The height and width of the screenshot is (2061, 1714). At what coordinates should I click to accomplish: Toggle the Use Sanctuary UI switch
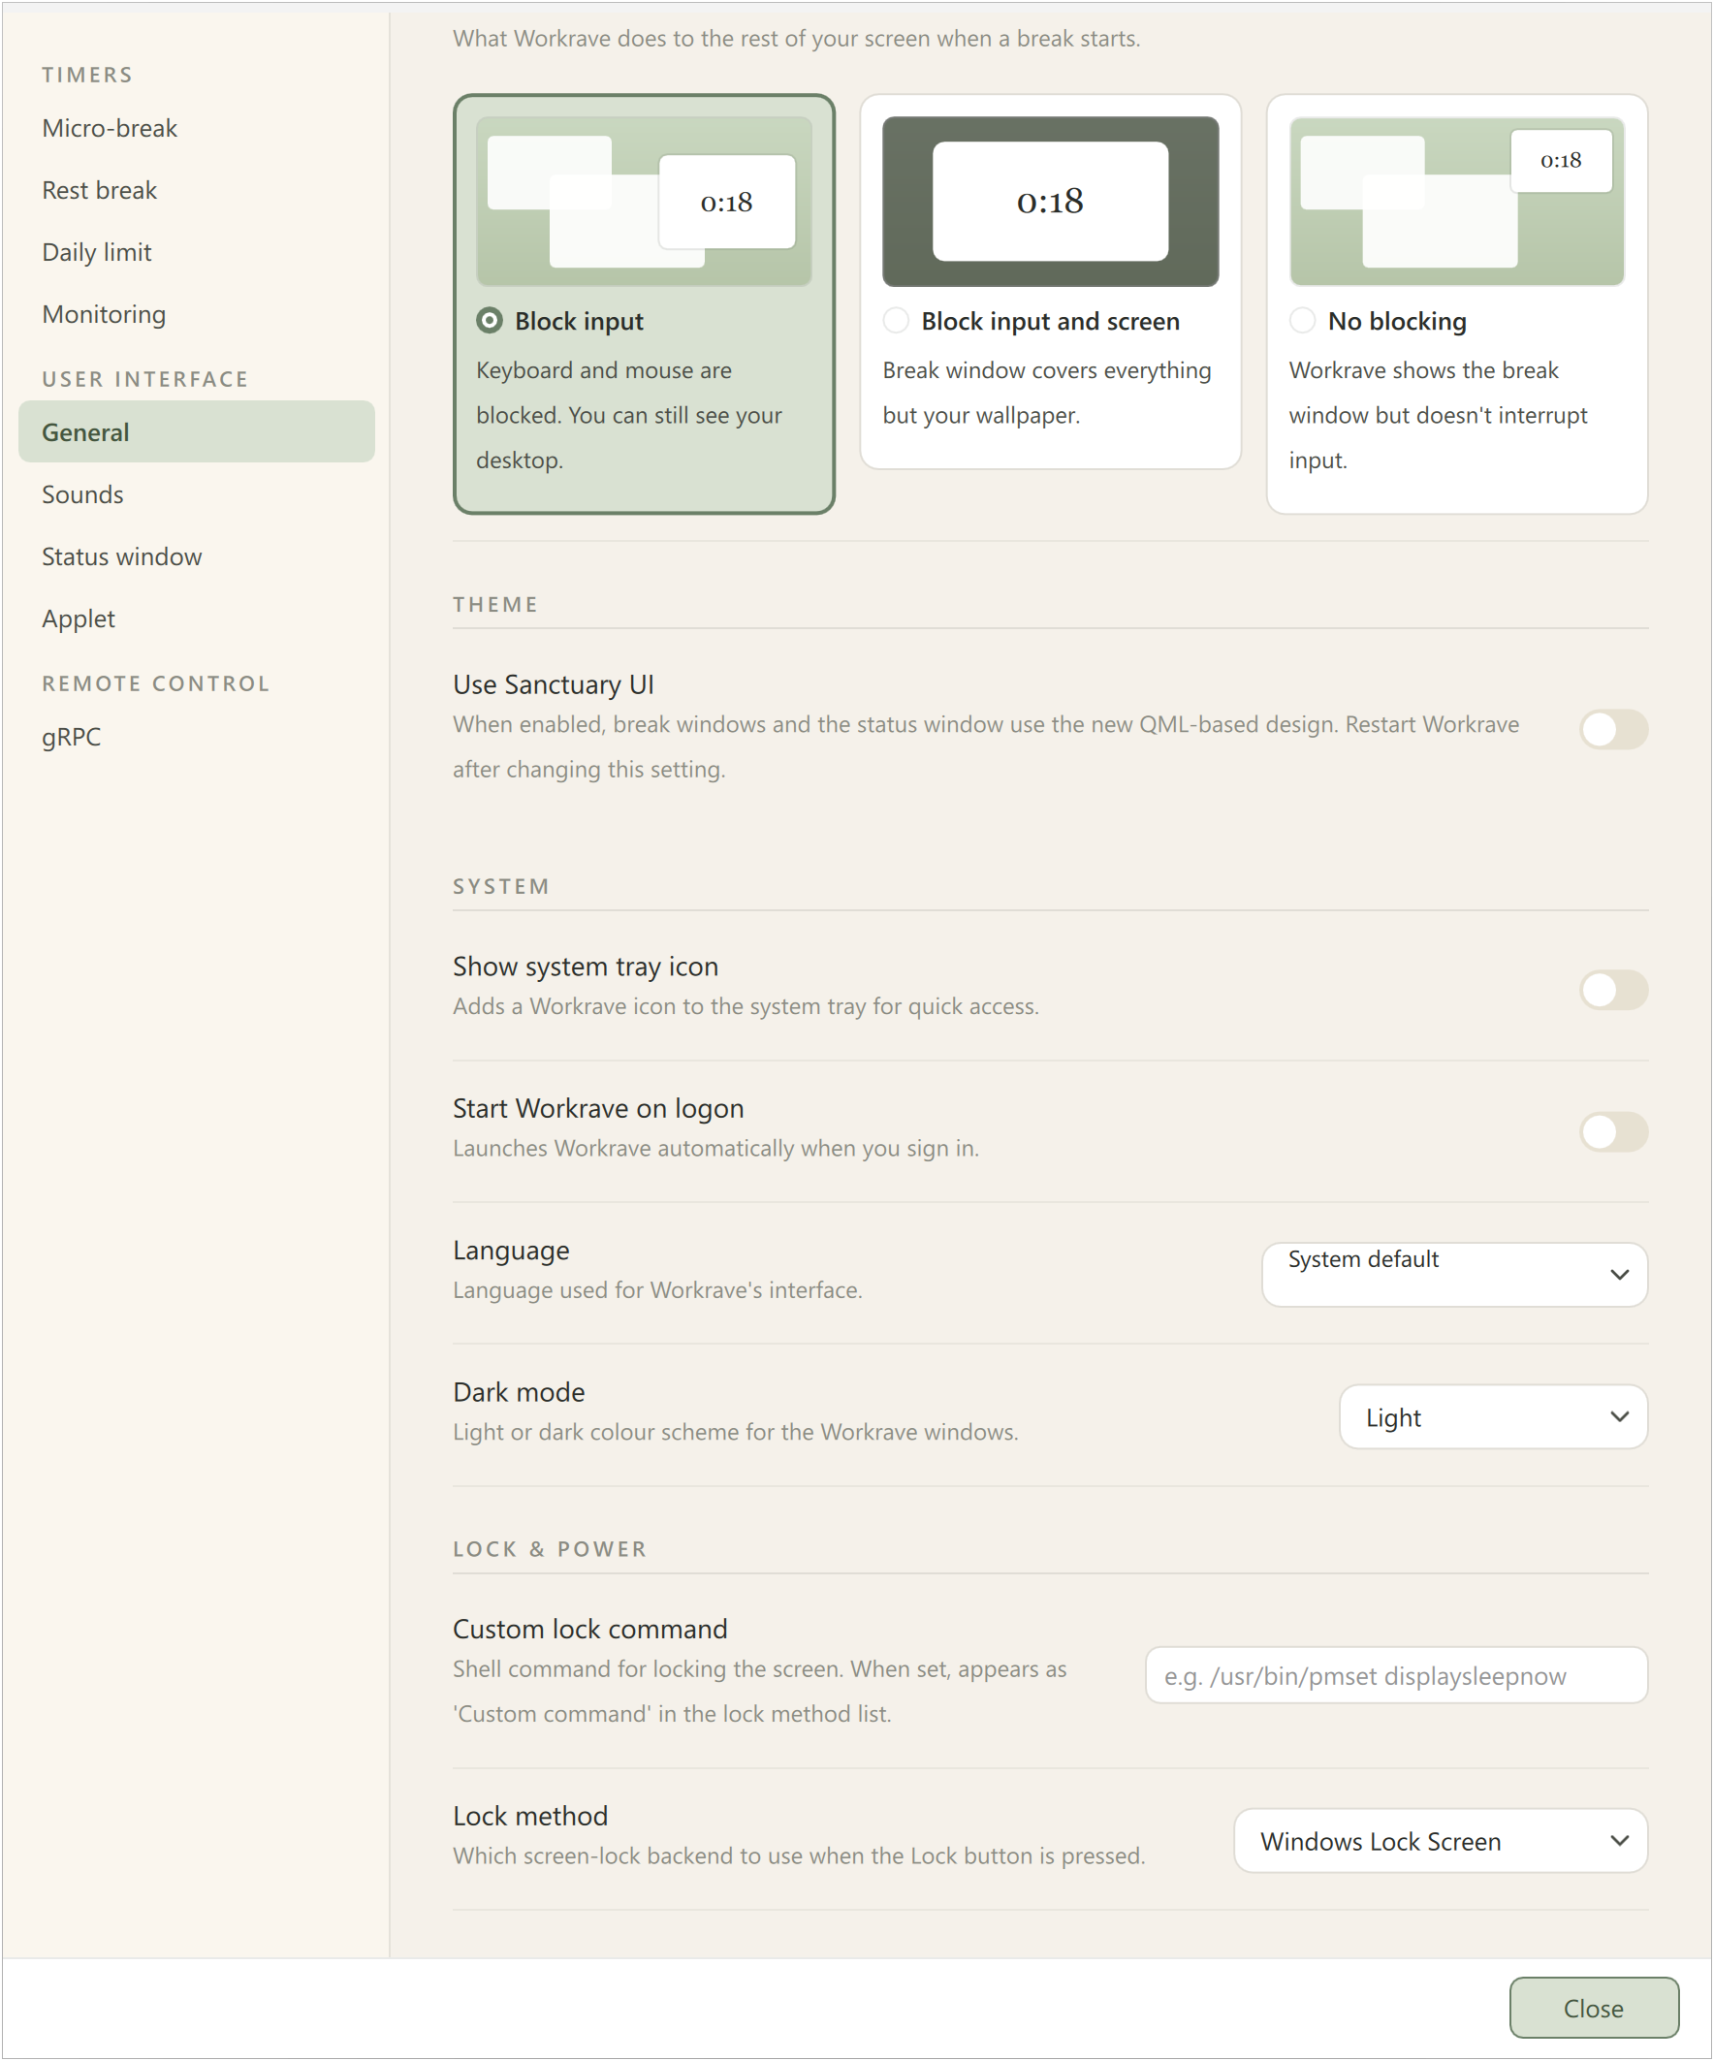[1613, 729]
